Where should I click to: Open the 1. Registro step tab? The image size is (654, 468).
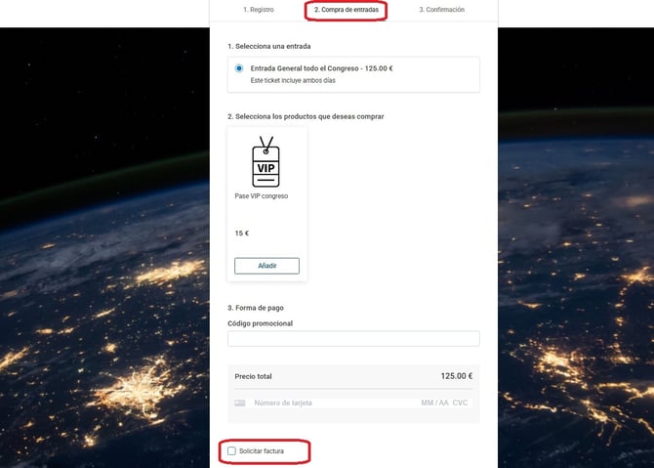(x=258, y=10)
